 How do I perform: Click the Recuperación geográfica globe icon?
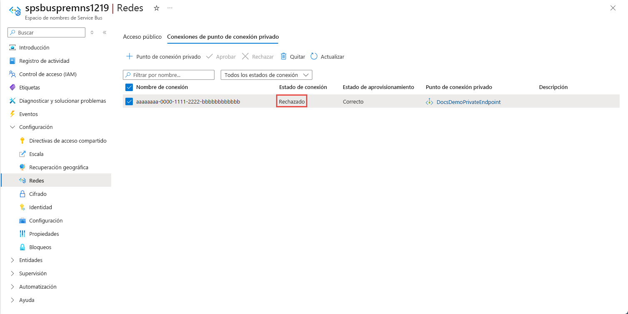pos(22,167)
